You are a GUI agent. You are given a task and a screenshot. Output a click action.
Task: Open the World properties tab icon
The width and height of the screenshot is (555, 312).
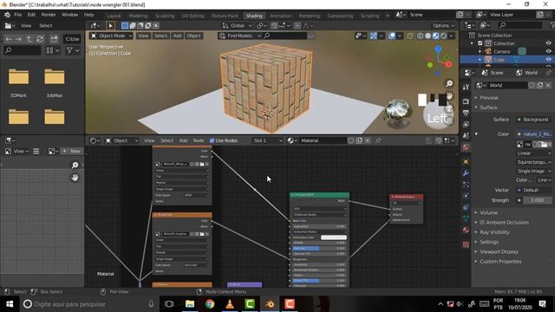click(x=466, y=147)
